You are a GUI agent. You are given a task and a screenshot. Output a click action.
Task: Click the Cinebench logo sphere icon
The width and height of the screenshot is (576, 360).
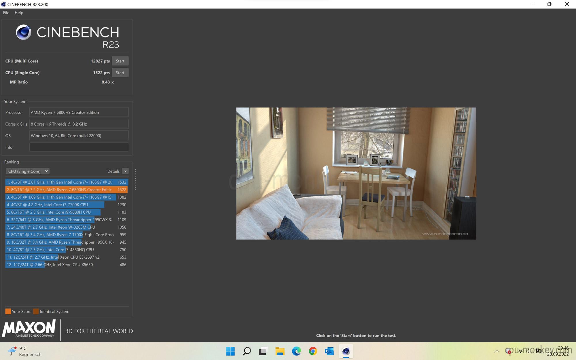24,32
